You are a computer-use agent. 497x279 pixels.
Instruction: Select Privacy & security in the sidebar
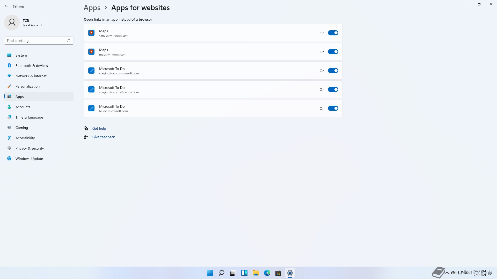(30, 148)
